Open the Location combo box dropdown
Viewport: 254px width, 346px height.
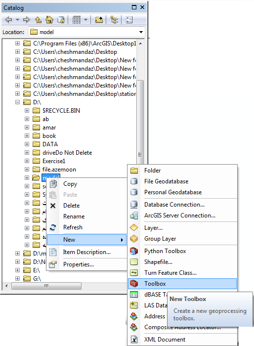(x=141, y=32)
